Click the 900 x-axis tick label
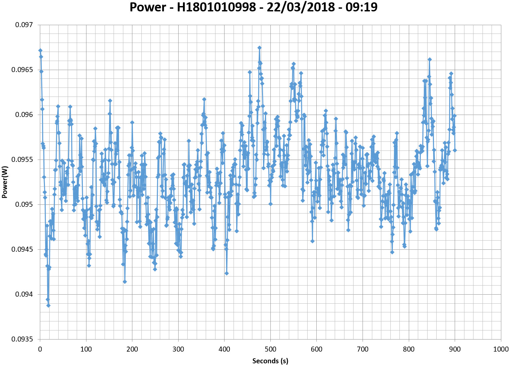The width and height of the screenshot is (510, 366). click(455, 349)
